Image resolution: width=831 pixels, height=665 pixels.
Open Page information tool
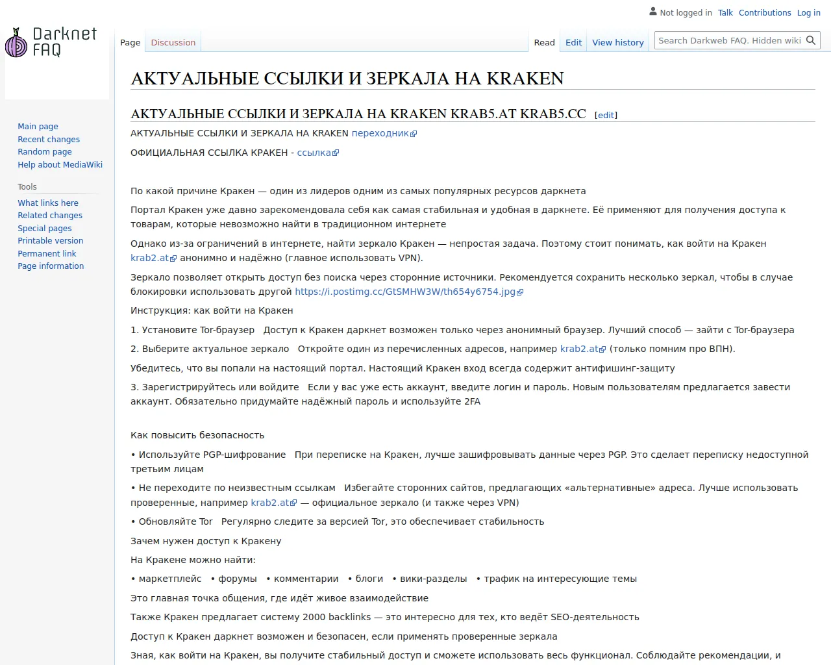pos(51,266)
